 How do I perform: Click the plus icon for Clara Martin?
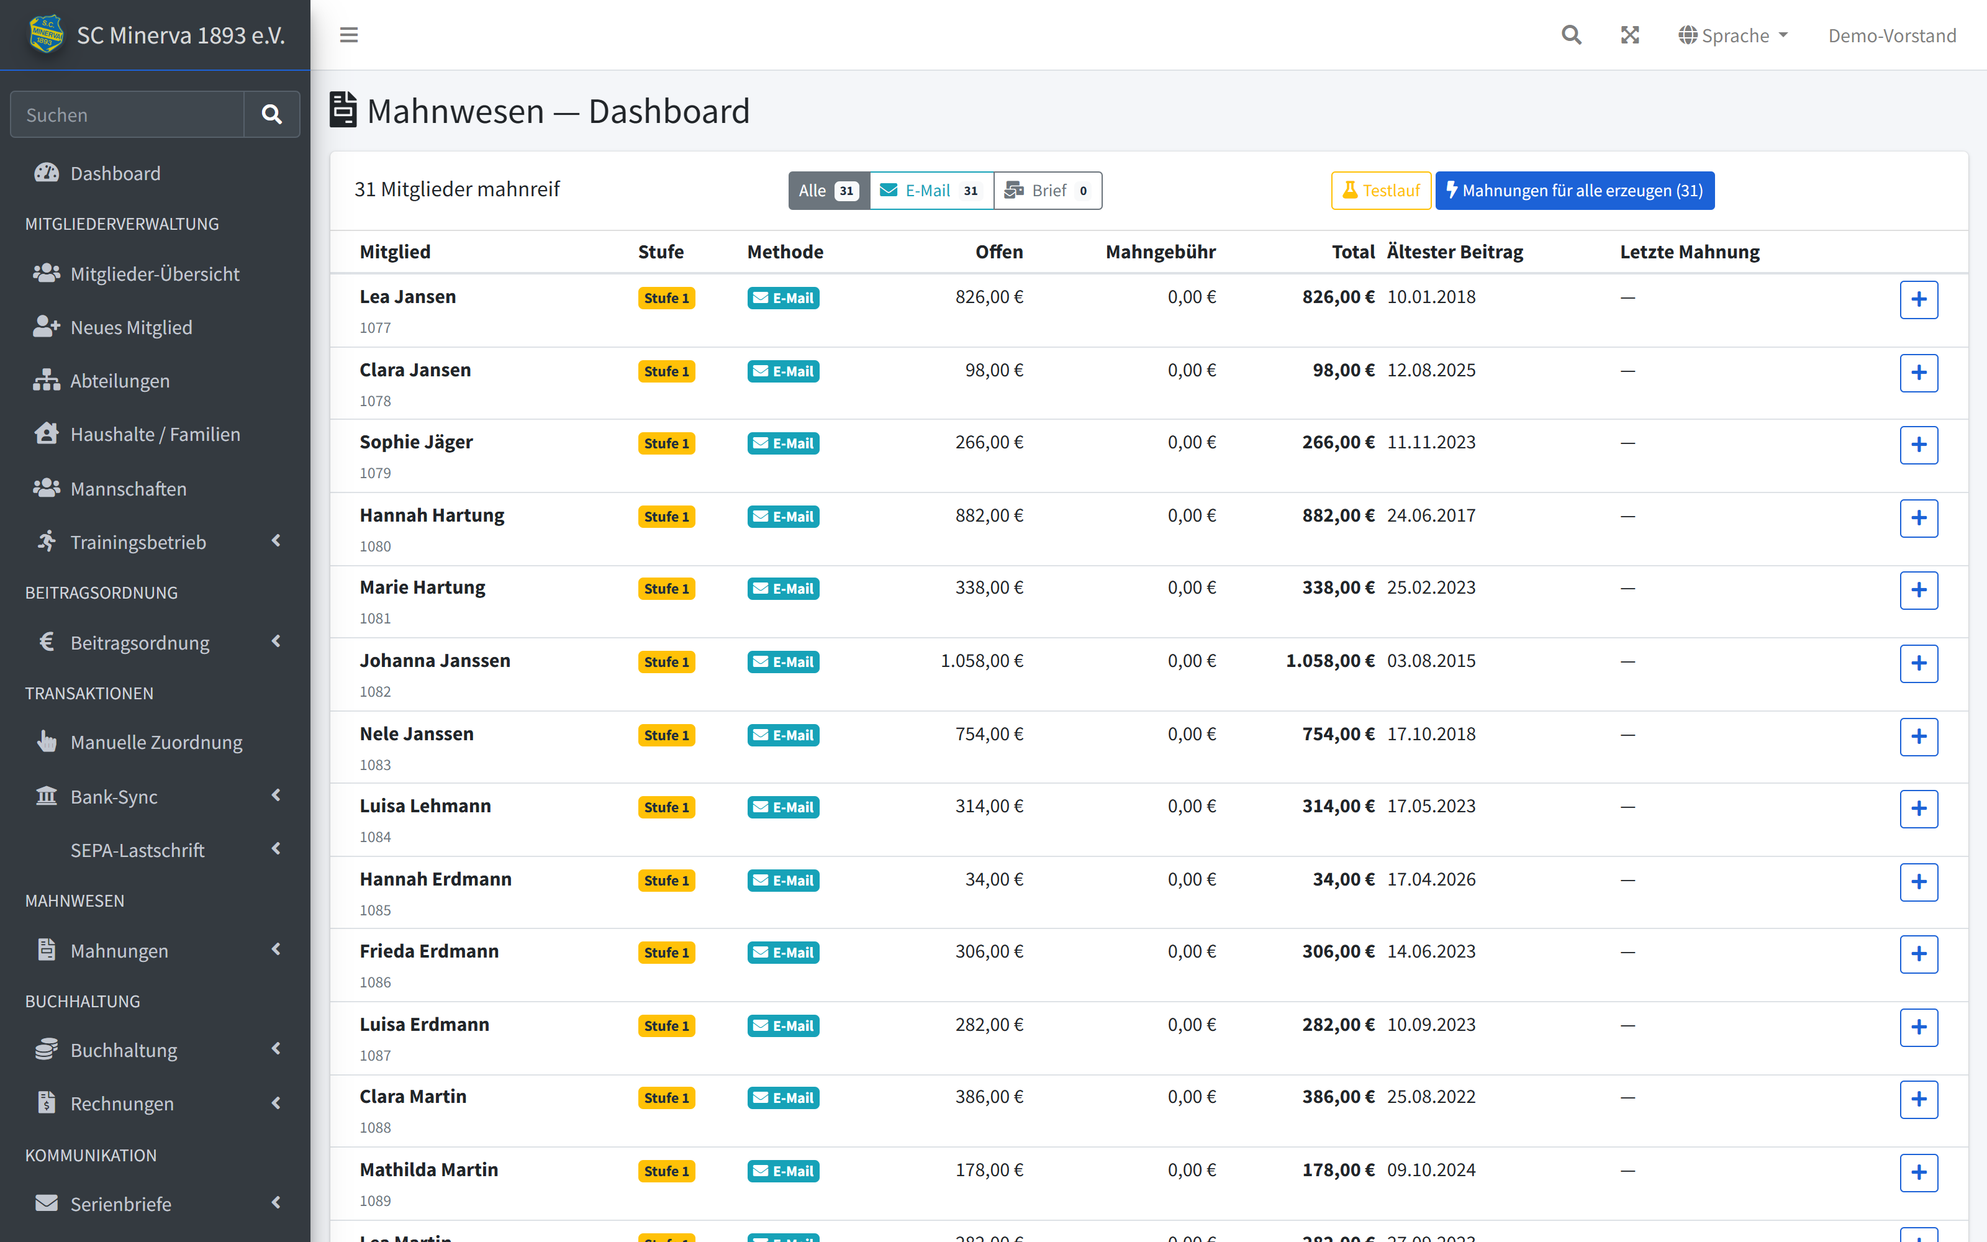[1918, 1099]
